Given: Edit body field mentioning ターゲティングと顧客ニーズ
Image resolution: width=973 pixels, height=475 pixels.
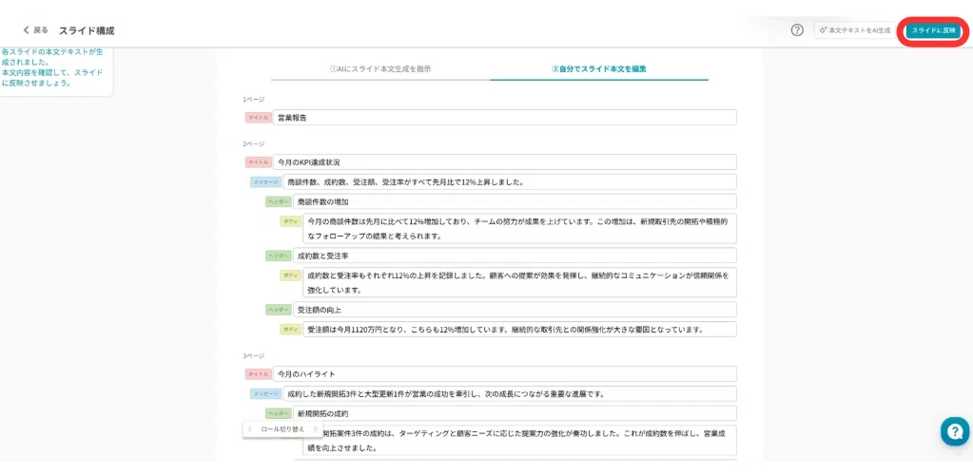Looking at the screenshot, I should click(x=519, y=440).
